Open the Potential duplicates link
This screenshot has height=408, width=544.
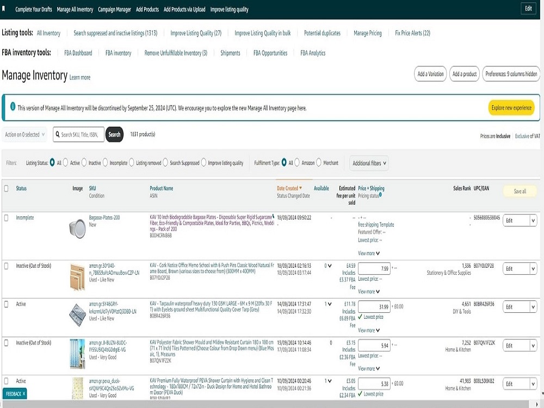click(322, 33)
